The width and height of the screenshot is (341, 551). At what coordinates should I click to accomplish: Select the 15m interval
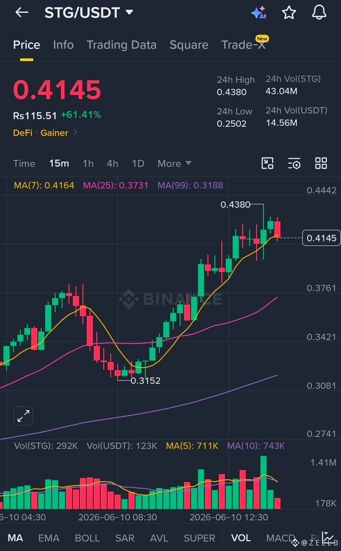pyautogui.click(x=59, y=163)
